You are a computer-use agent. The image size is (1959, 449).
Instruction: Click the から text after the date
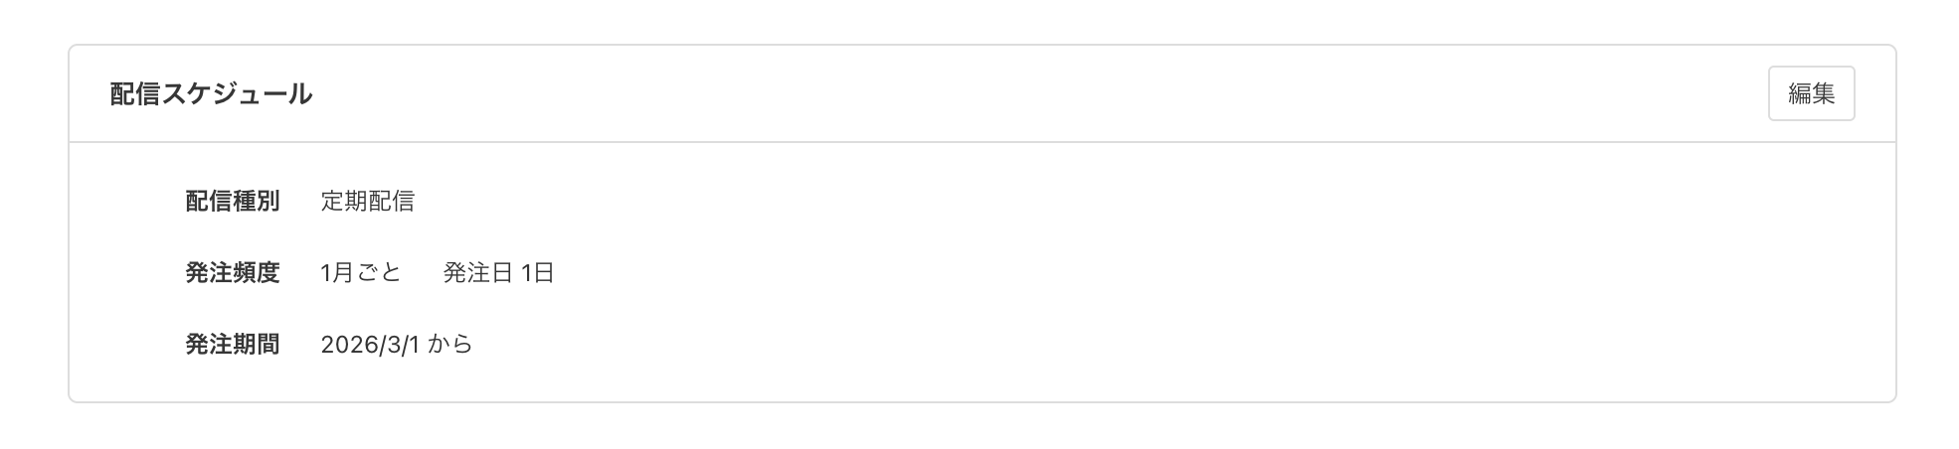click(x=450, y=345)
